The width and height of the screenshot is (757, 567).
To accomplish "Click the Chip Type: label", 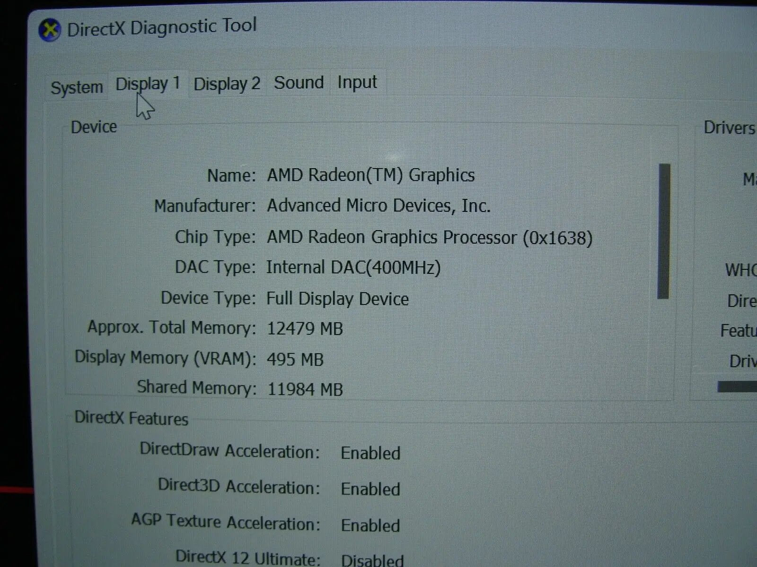I will pyautogui.click(x=215, y=237).
